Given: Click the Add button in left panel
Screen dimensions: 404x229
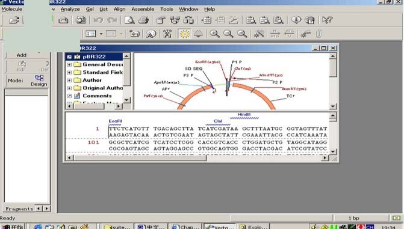Looking at the screenshot, I should pos(22,55).
